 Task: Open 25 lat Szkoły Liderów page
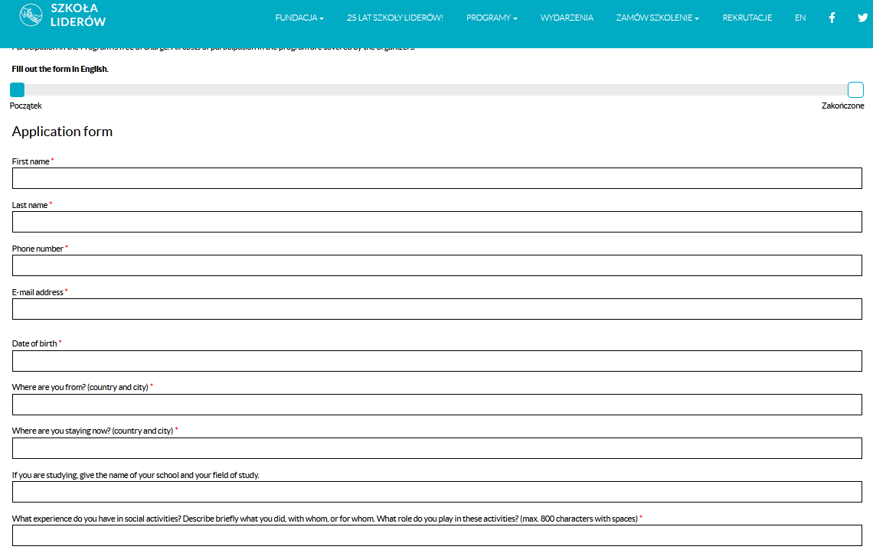click(x=394, y=18)
